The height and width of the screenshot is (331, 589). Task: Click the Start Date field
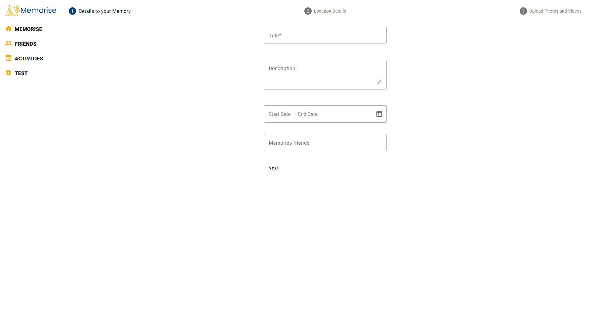(x=279, y=114)
